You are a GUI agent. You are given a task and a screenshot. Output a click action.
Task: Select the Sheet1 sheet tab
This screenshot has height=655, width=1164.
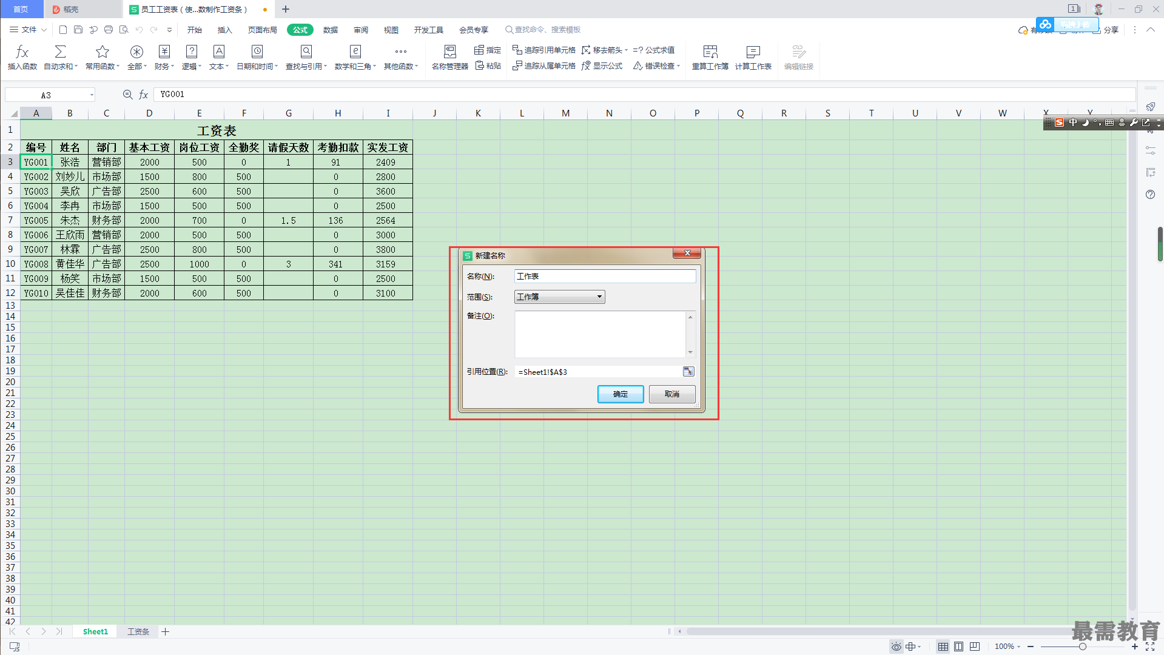pyautogui.click(x=95, y=632)
